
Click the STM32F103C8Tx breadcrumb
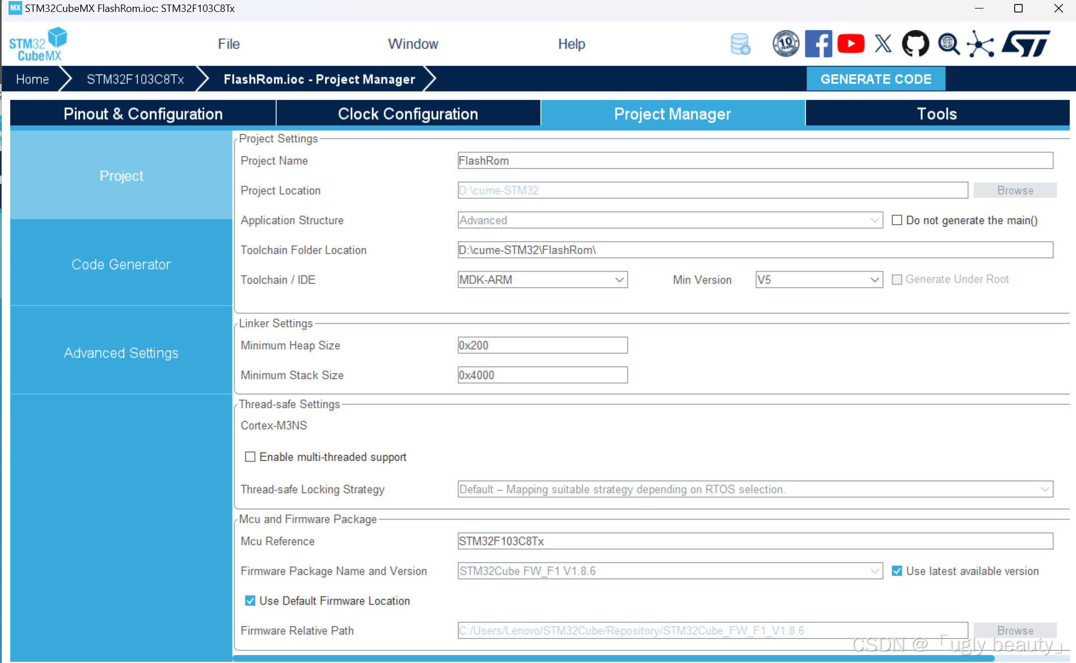coord(135,79)
